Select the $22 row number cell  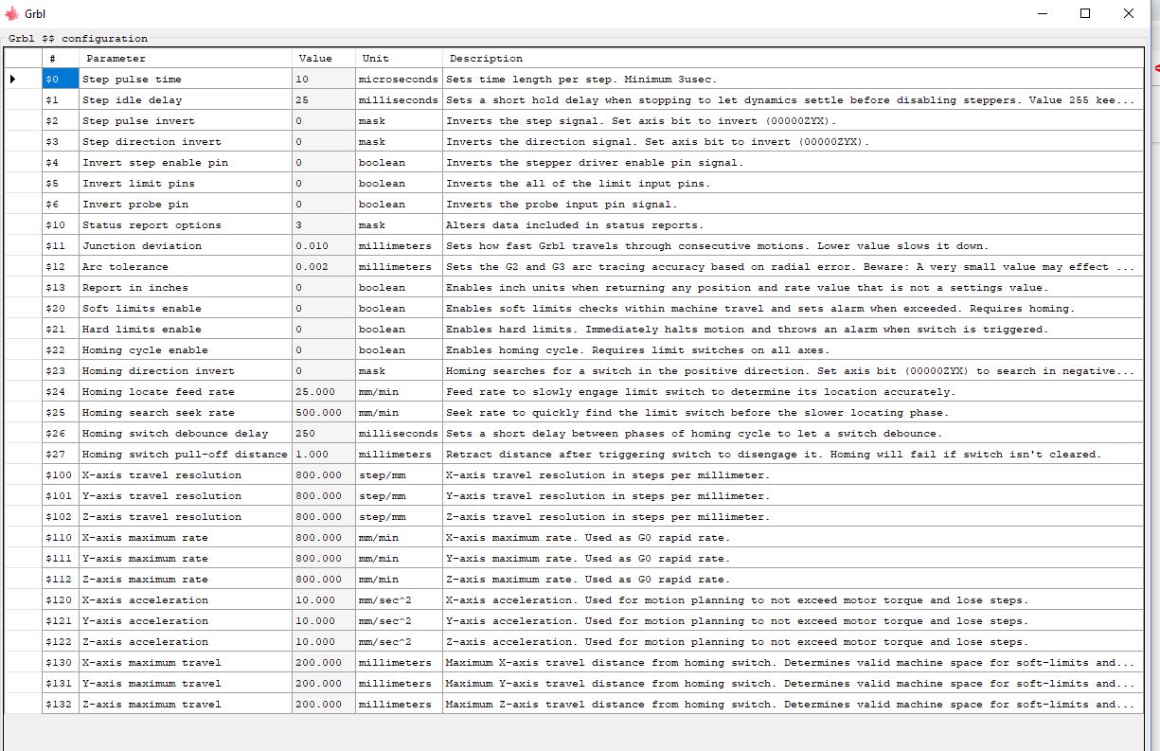[x=61, y=350]
